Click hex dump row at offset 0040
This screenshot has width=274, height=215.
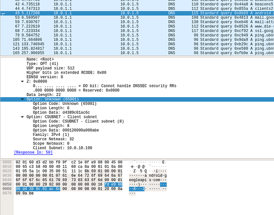click(x=69, y=179)
